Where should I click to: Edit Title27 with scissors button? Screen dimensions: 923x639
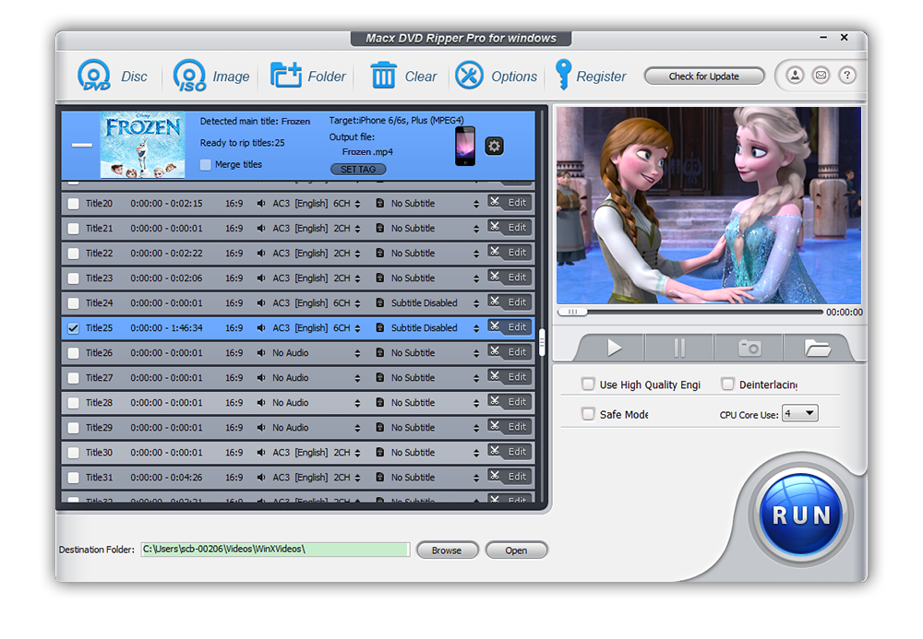(x=509, y=377)
